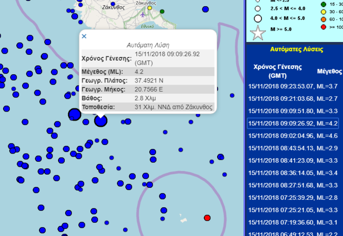Click the red depth legend circle
The image size is (343, 236).
point(323,27)
